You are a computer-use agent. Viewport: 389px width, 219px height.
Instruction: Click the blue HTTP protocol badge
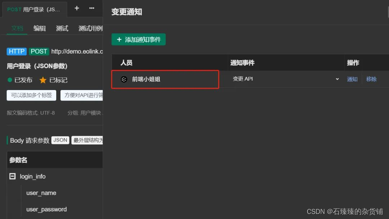pyautogui.click(x=16, y=51)
